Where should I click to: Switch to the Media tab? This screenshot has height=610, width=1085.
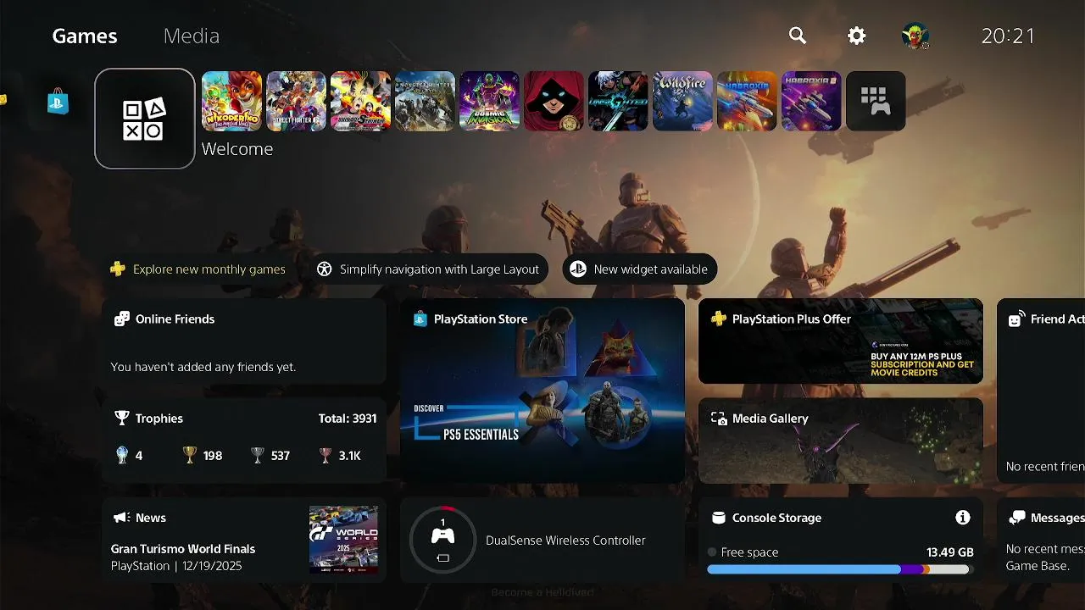(192, 36)
